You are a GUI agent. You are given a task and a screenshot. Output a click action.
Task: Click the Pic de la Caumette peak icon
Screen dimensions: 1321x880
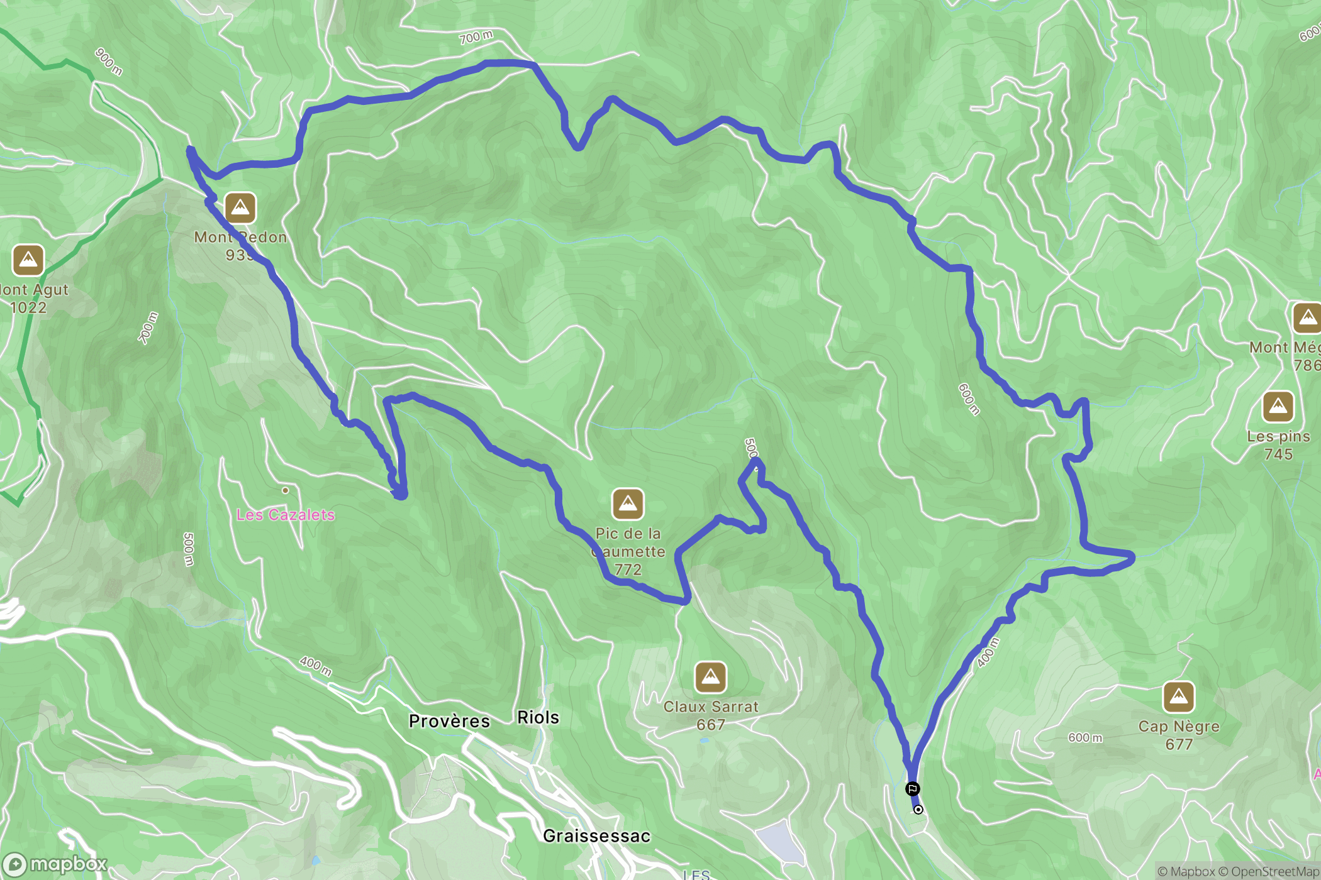coord(628,503)
